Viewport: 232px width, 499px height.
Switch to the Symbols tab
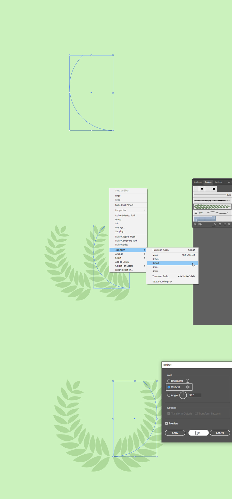(x=218, y=182)
